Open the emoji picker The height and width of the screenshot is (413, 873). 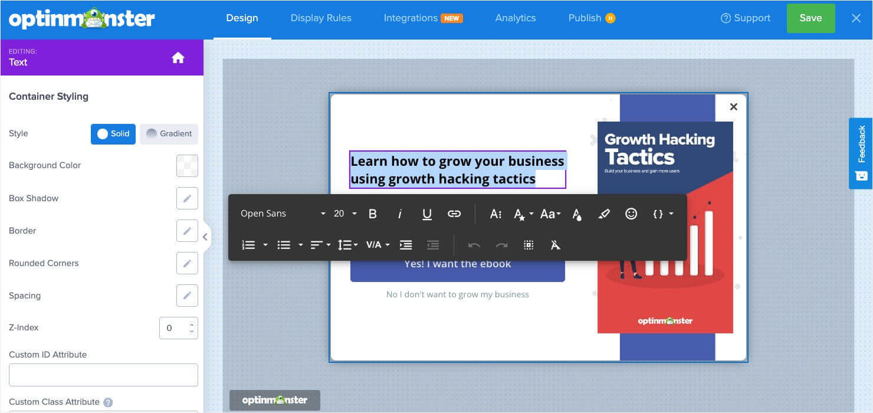pyautogui.click(x=631, y=214)
